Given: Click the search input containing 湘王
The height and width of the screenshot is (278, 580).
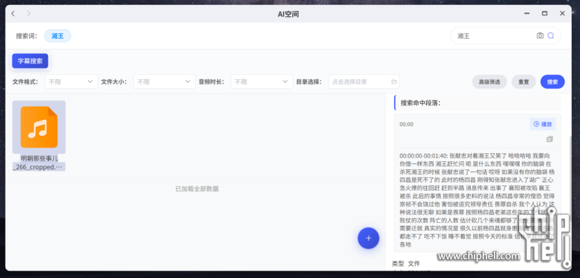Looking at the screenshot, I should pyautogui.click(x=493, y=36).
